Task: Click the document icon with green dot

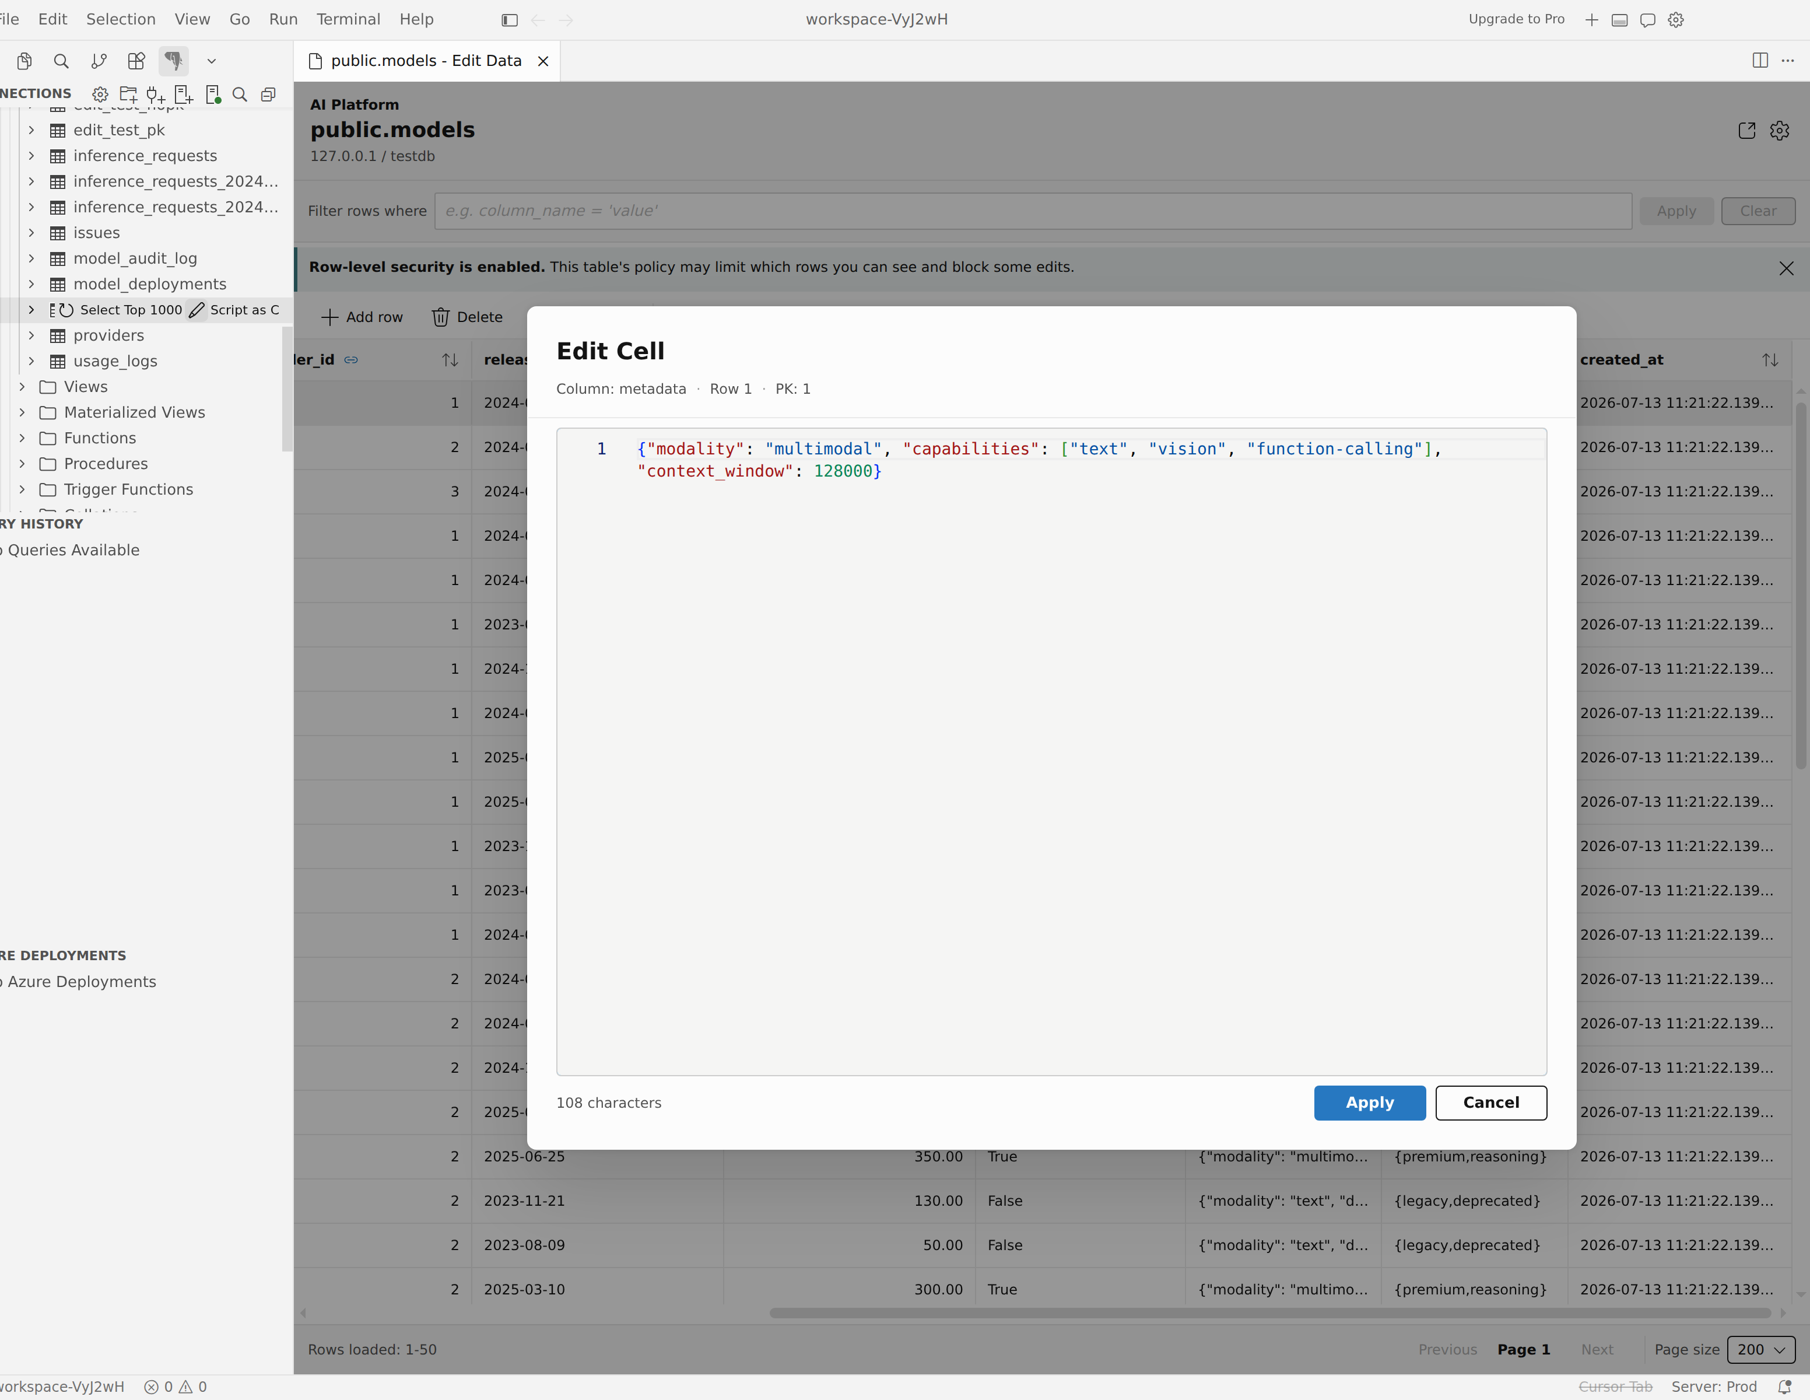Action: [x=212, y=94]
